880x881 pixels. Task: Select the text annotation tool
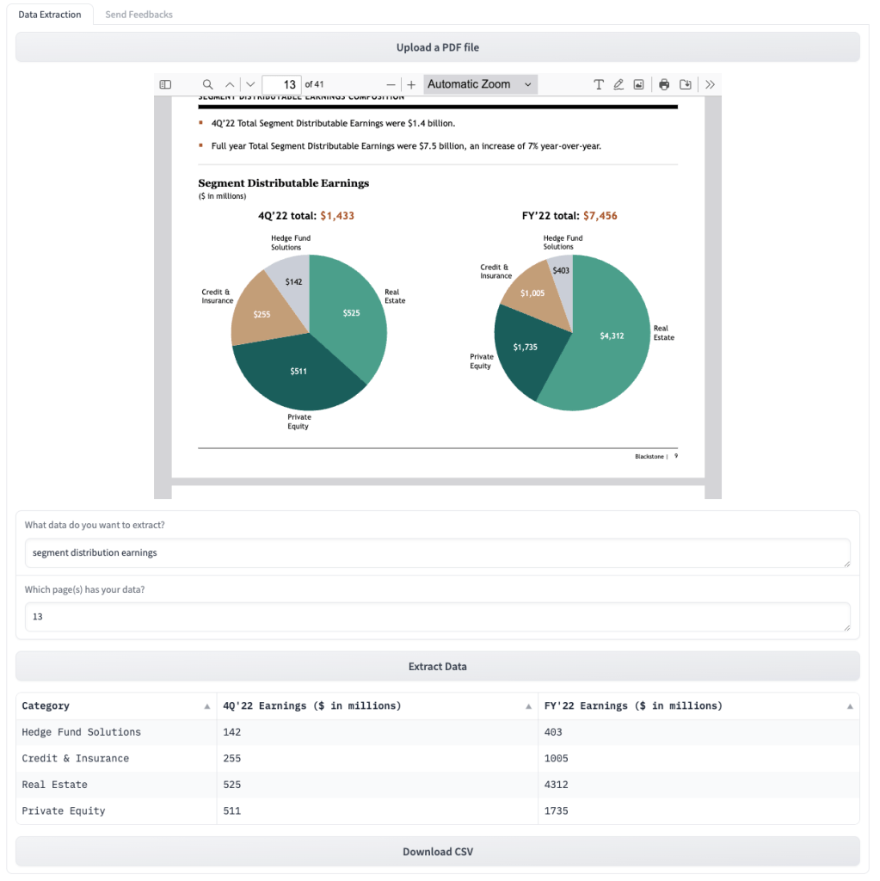click(x=599, y=84)
